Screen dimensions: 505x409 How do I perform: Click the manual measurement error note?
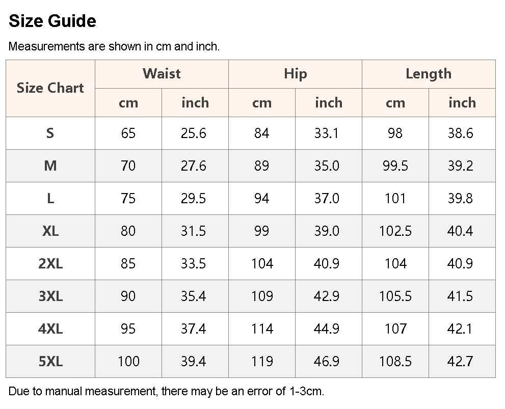(166, 391)
